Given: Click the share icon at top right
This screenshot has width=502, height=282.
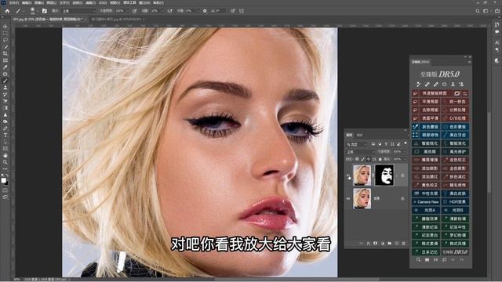Looking at the screenshot, I should pos(497,11).
